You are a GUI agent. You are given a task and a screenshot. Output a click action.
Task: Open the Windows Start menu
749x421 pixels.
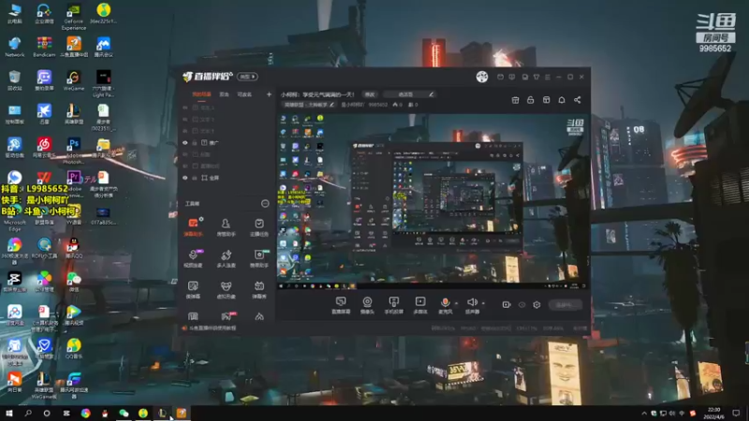click(x=8, y=413)
